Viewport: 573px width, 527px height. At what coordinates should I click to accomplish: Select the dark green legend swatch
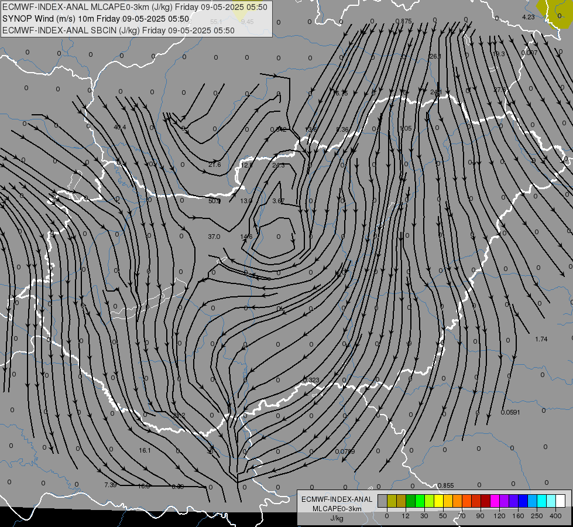click(411, 501)
